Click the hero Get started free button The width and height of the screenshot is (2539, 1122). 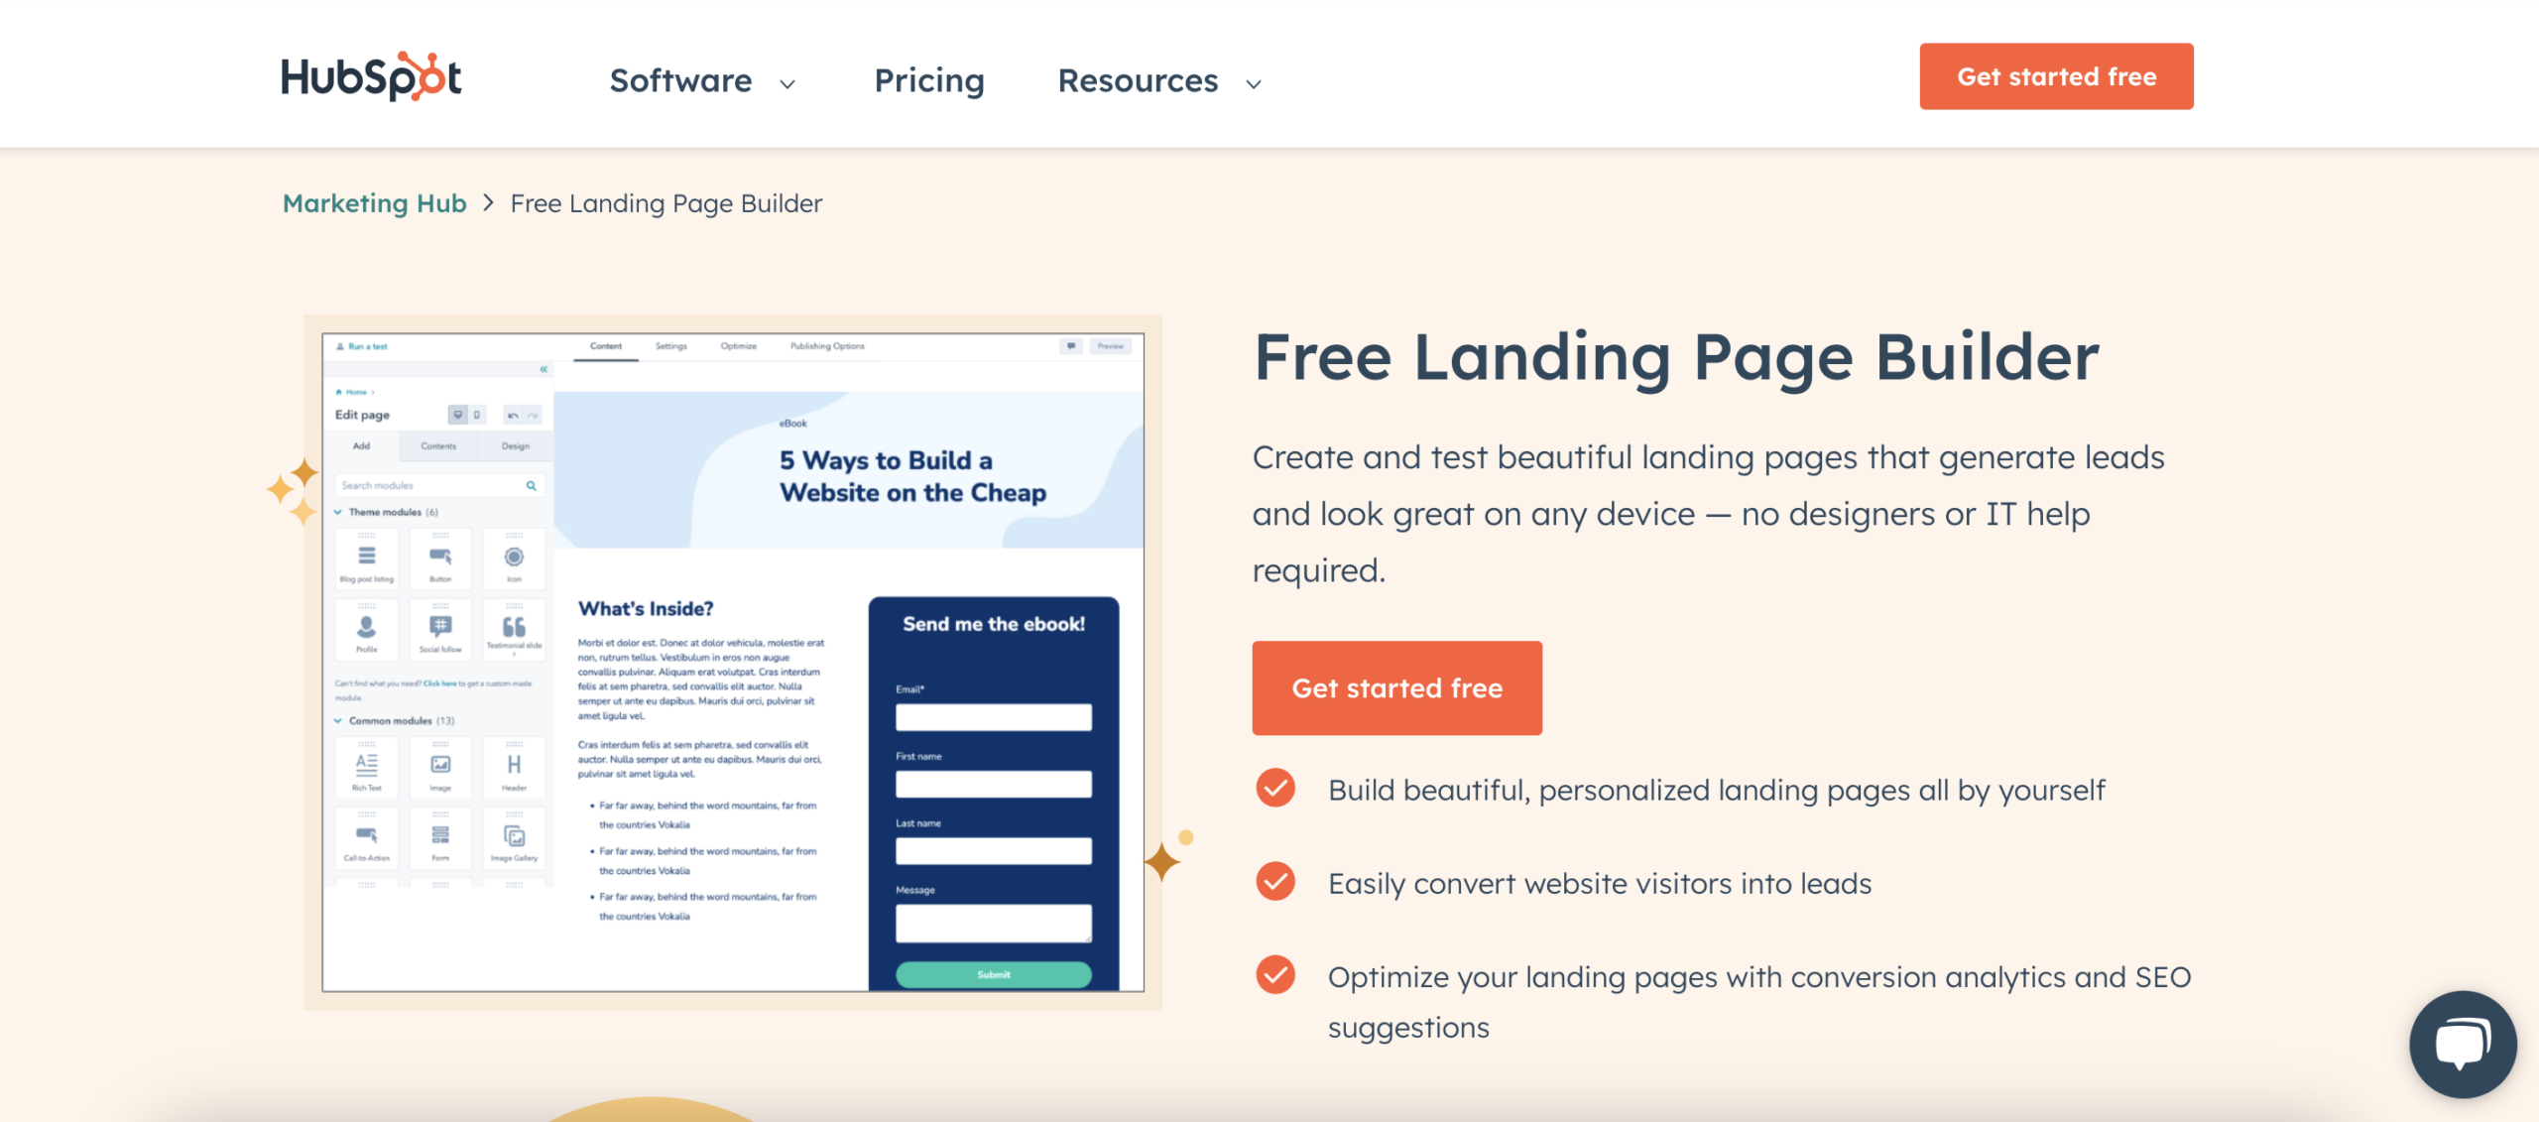click(1397, 686)
